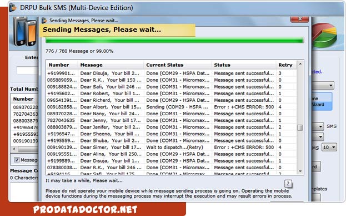The image size is (346, 216).
Task: Click '776 / 780 Message or 99.00%' text
Action: (79, 51)
